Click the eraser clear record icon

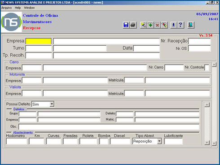point(164,25)
